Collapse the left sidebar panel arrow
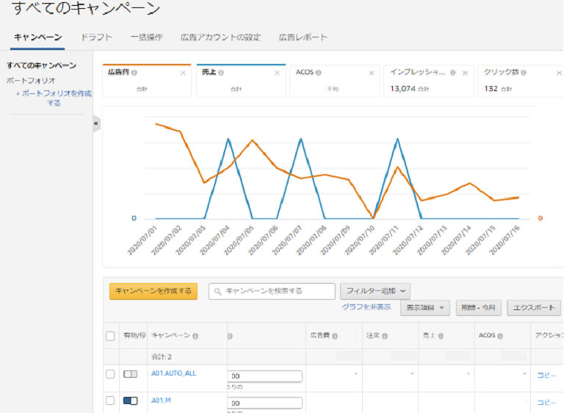Screen dimensions: 564x413 click(95, 124)
